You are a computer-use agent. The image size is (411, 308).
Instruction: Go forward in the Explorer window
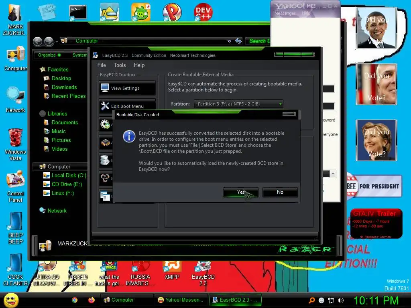[x=49, y=41]
